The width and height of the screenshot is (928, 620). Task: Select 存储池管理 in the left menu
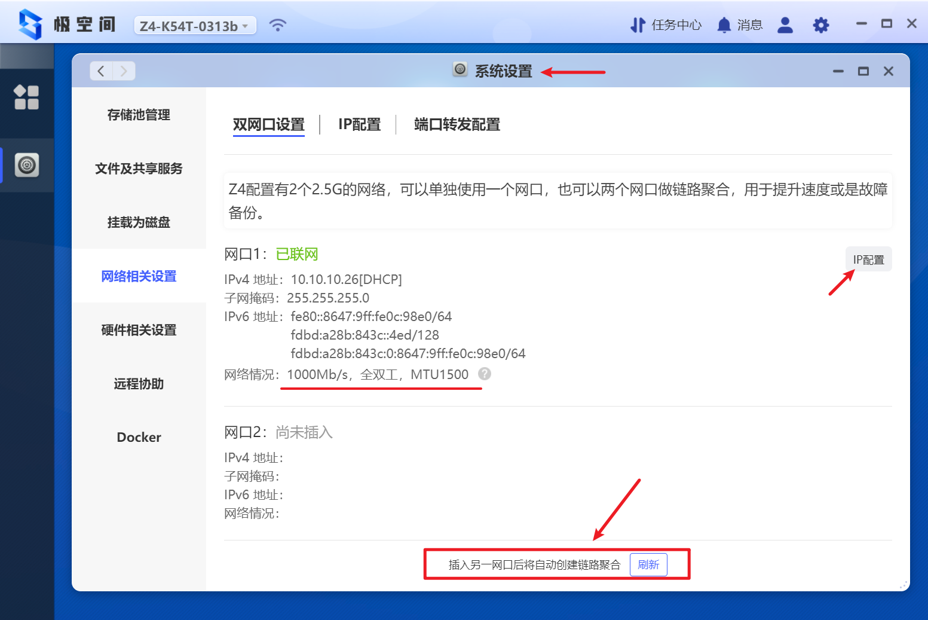click(138, 115)
